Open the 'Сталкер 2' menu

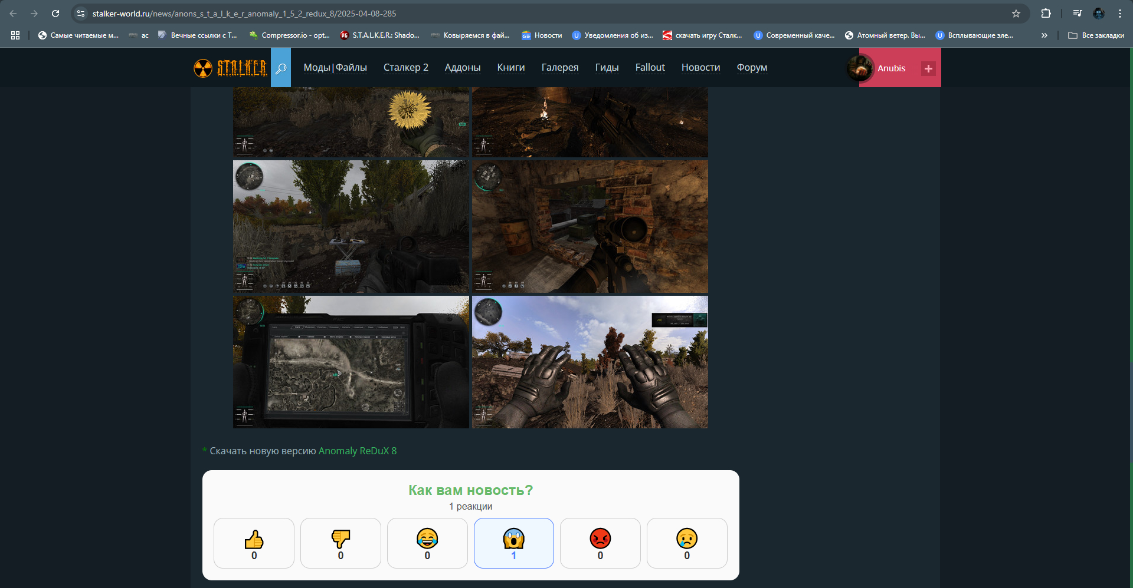click(x=406, y=68)
